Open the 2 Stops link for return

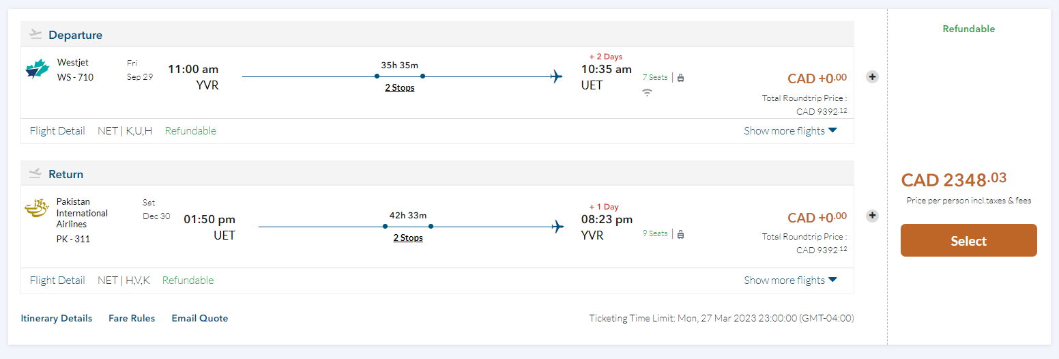click(x=408, y=238)
